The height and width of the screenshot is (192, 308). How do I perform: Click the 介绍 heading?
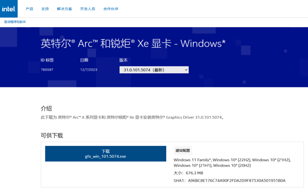click(x=46, y=108)
